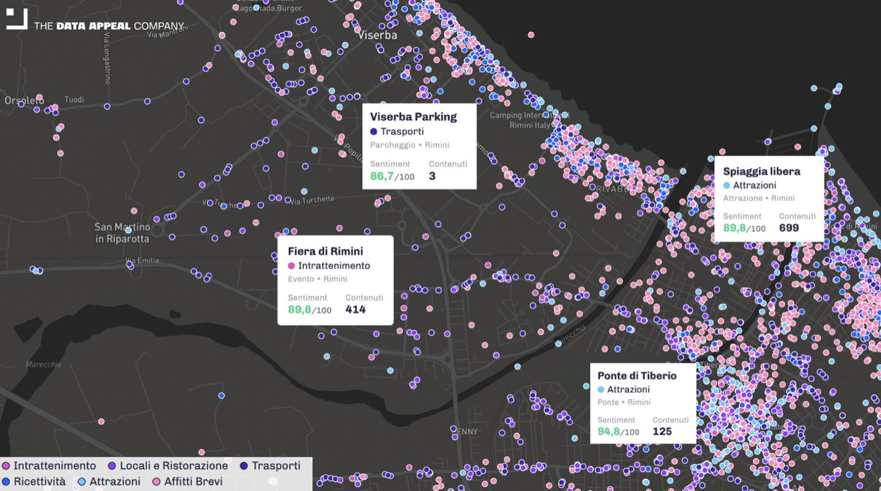Screen dimensions: 881x491
Task: Click The Data Appeal Company logo
Action: click(x=96, y=23)
